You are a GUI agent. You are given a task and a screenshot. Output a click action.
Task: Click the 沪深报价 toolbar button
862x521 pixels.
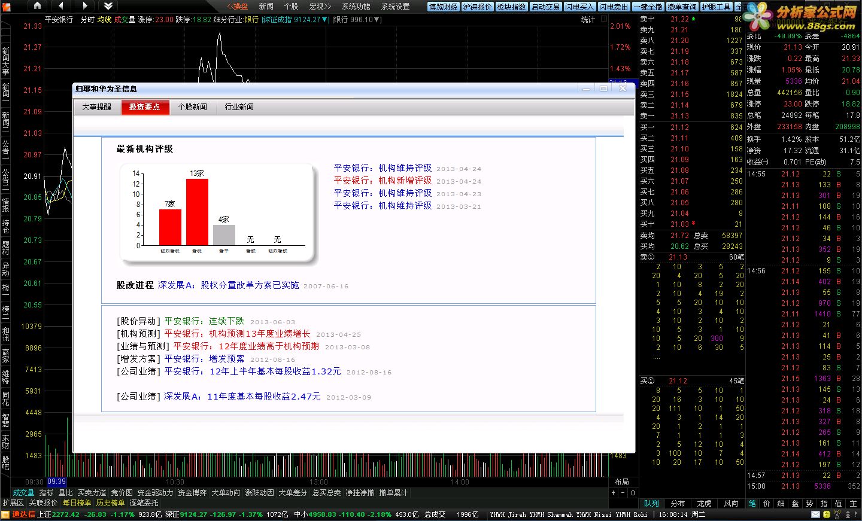[477, 7]
